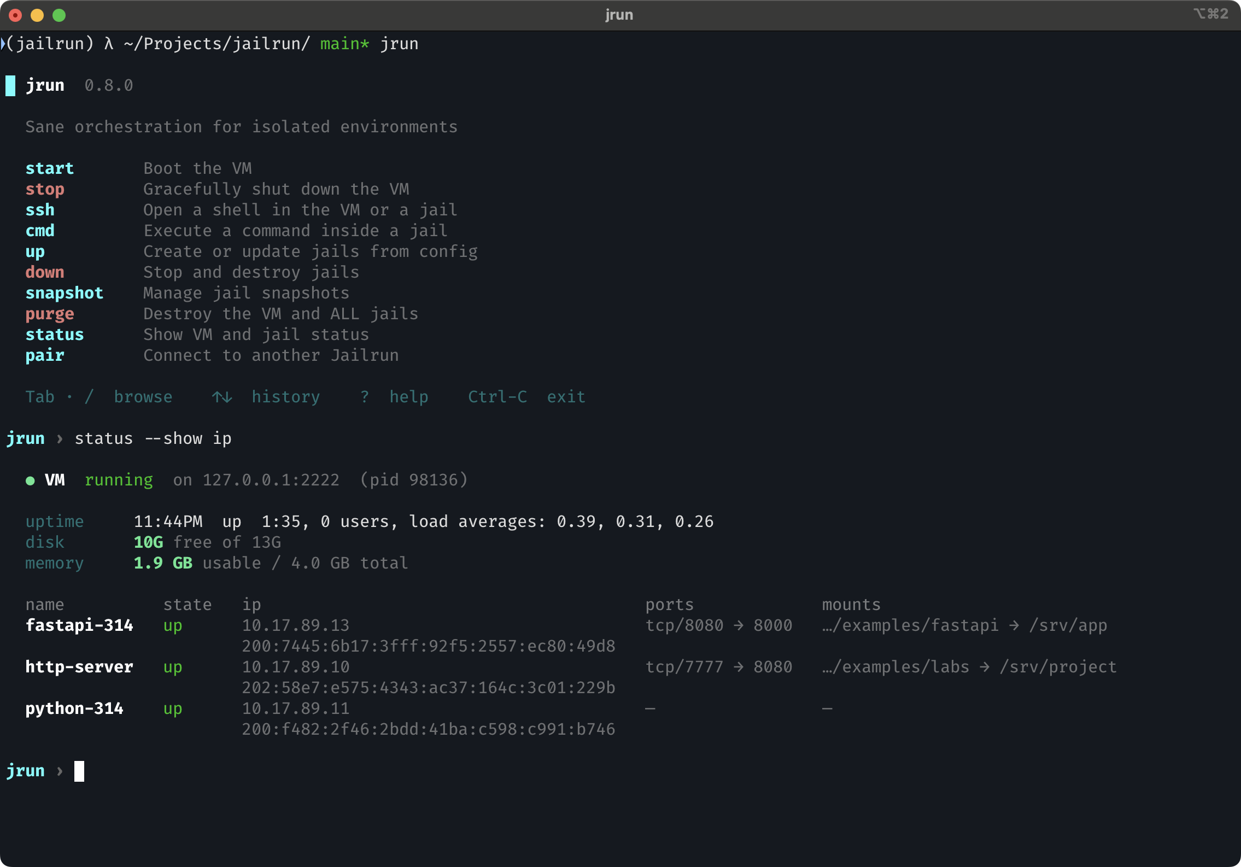Click the 'ports' column header
1241x867 pixels.
pyautogui.click(x=670, y=605)
